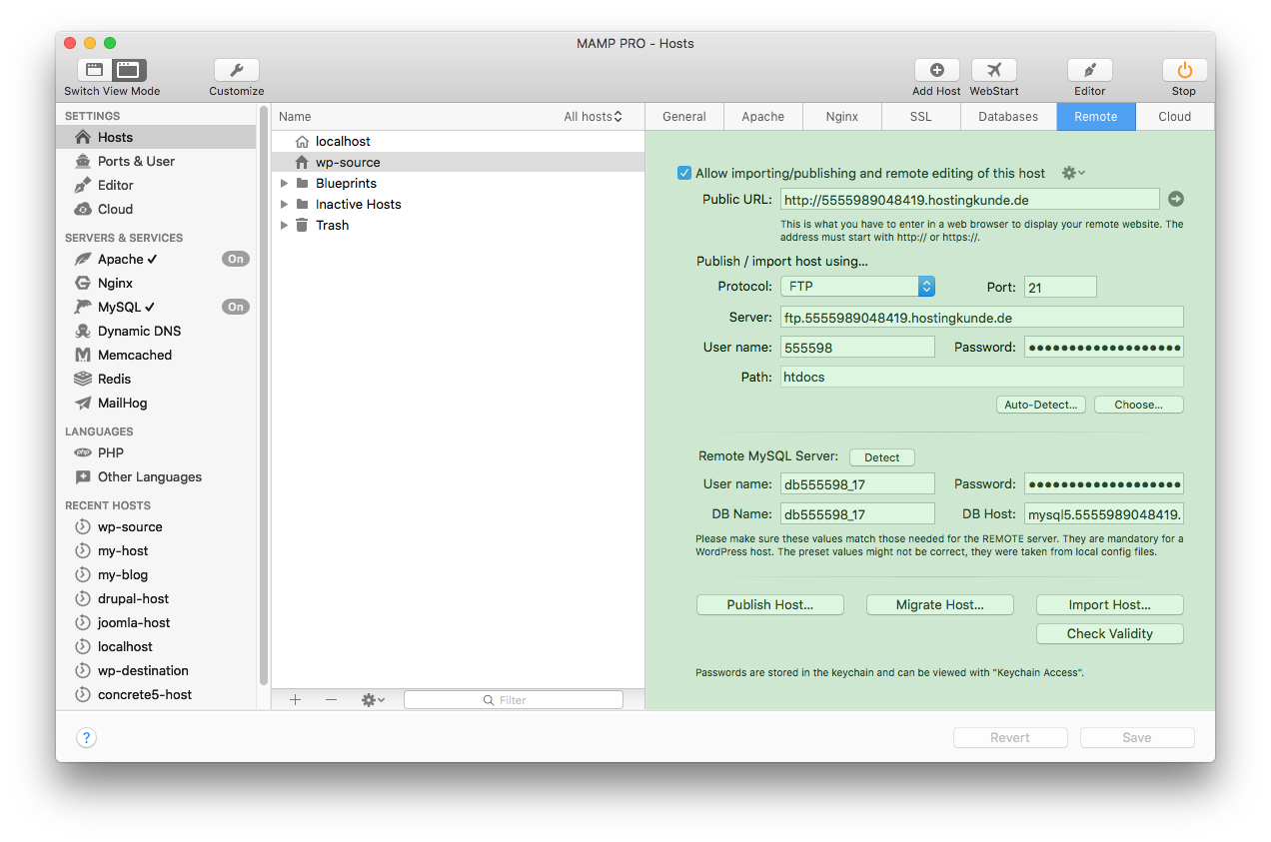Screen dimensions: 1271x842
Task: Select MailHog in the sidebar
Action: tap(122, 403)
